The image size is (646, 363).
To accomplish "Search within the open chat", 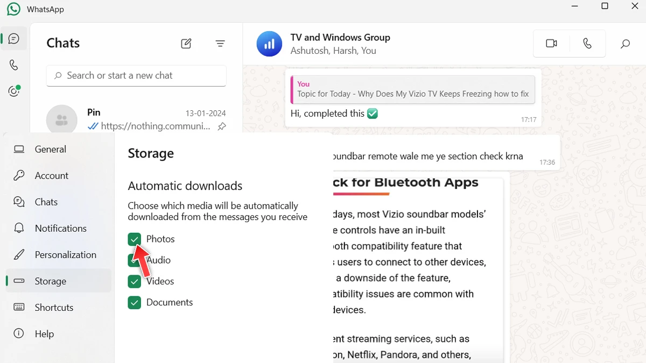I will (625, 44).
